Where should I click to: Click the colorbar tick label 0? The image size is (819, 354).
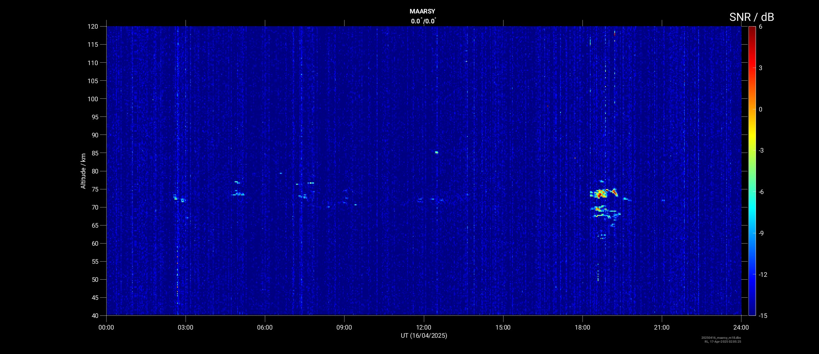[x=761, y=109]
